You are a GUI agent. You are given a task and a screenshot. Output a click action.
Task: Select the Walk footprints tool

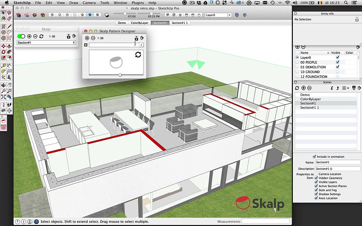coord(9,105)
